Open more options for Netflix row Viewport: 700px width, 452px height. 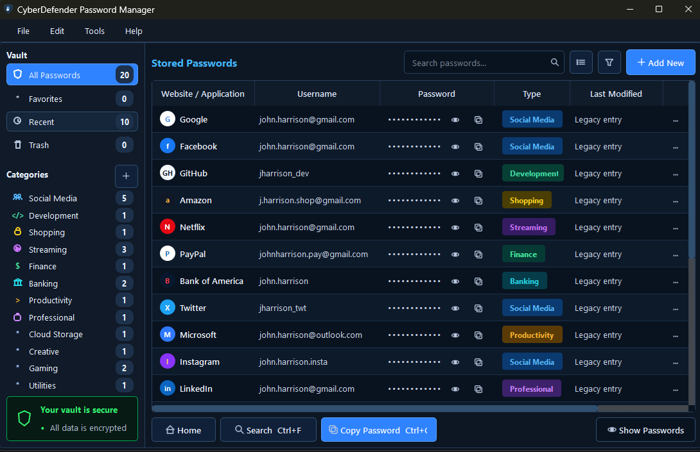(x=676, y=228)
